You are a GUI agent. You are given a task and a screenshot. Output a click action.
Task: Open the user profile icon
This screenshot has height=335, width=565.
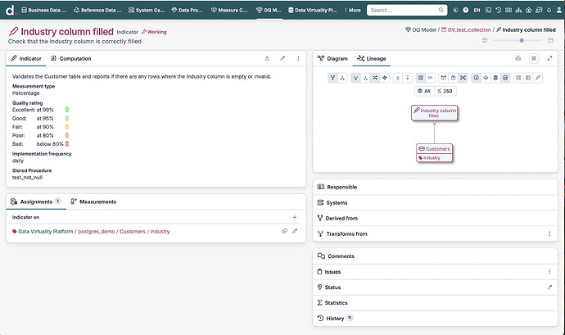559,10
